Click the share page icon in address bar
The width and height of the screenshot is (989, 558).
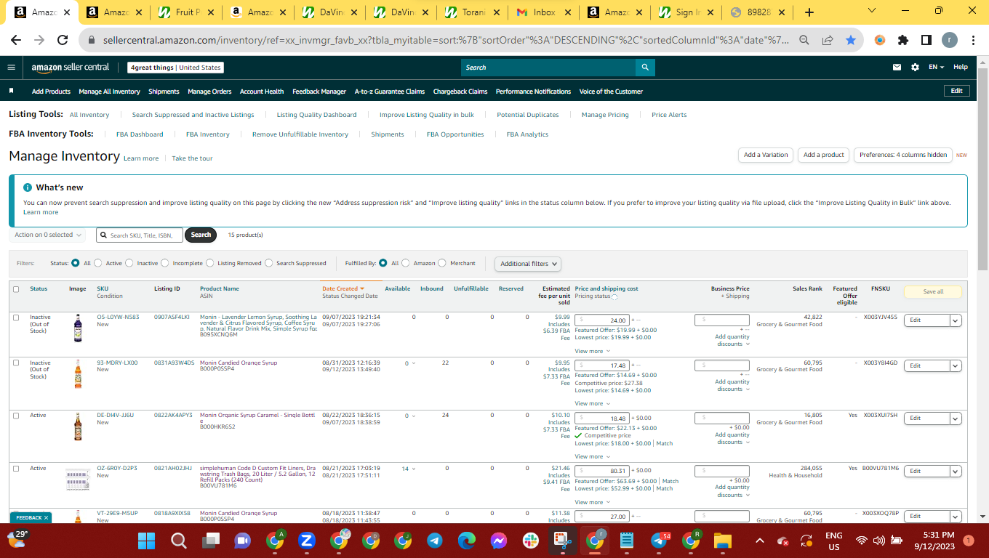pyautogui.click(x=828, y=41)
